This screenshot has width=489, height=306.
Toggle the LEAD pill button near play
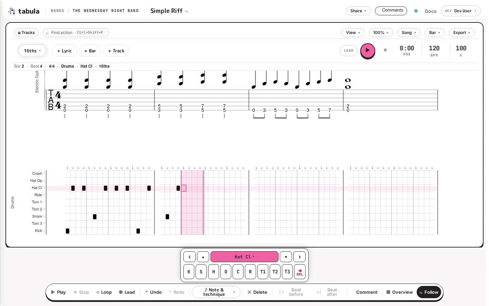click(348, 50)
